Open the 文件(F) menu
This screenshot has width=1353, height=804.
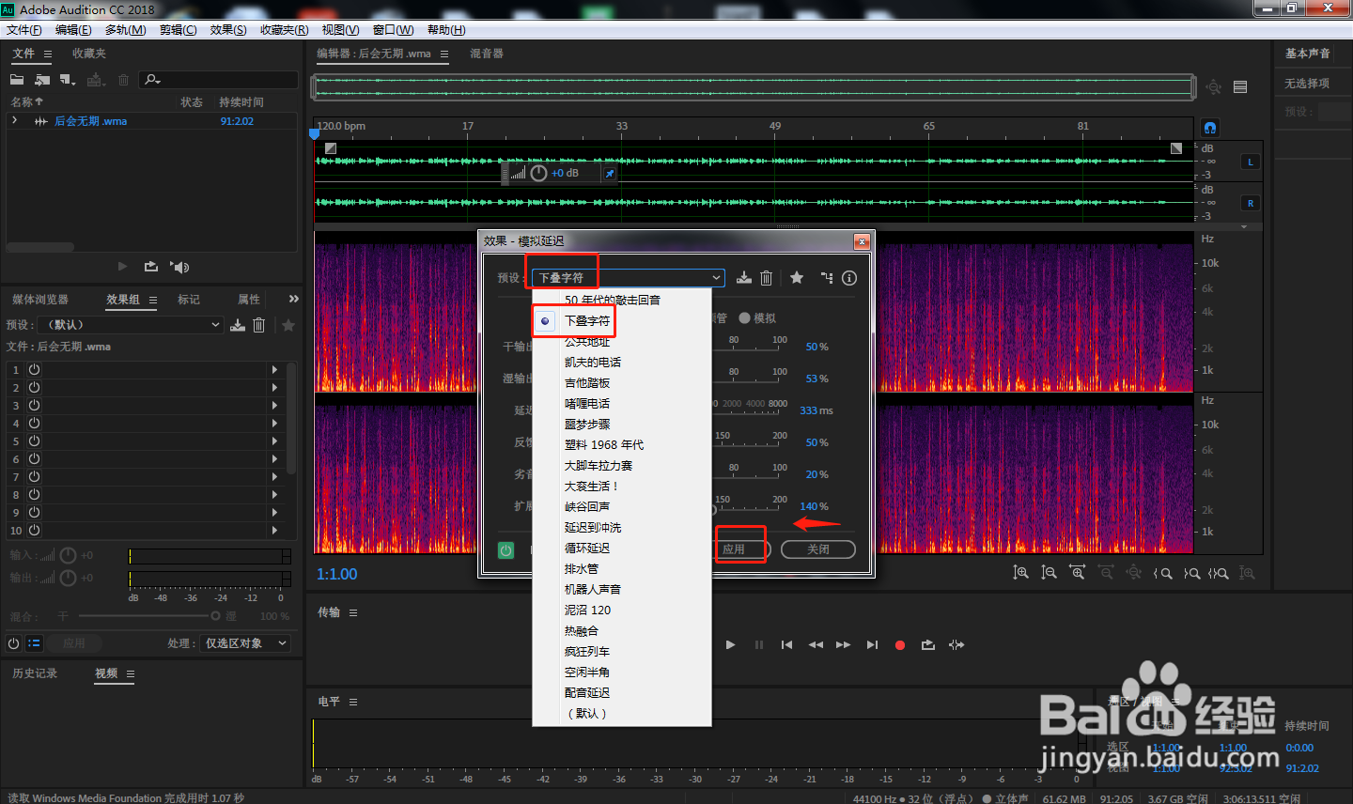point(24,30)
